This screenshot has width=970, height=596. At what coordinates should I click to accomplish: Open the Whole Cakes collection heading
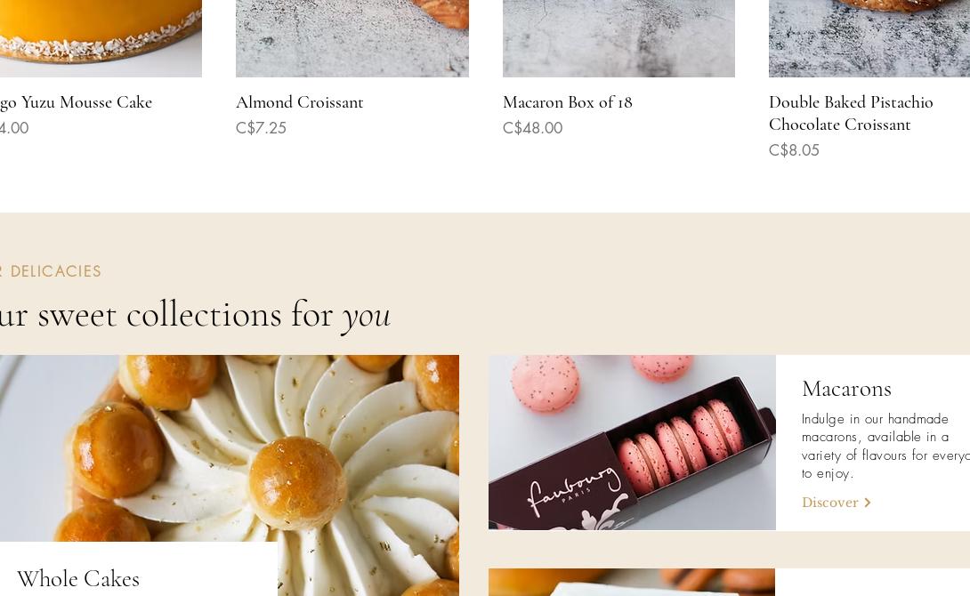[x=78, y=579]
